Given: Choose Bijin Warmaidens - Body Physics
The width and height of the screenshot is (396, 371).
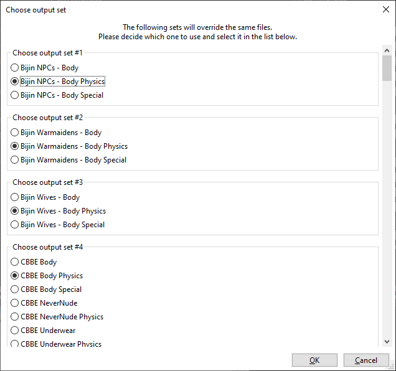Looking at the screenshot, I should (69, 146).
